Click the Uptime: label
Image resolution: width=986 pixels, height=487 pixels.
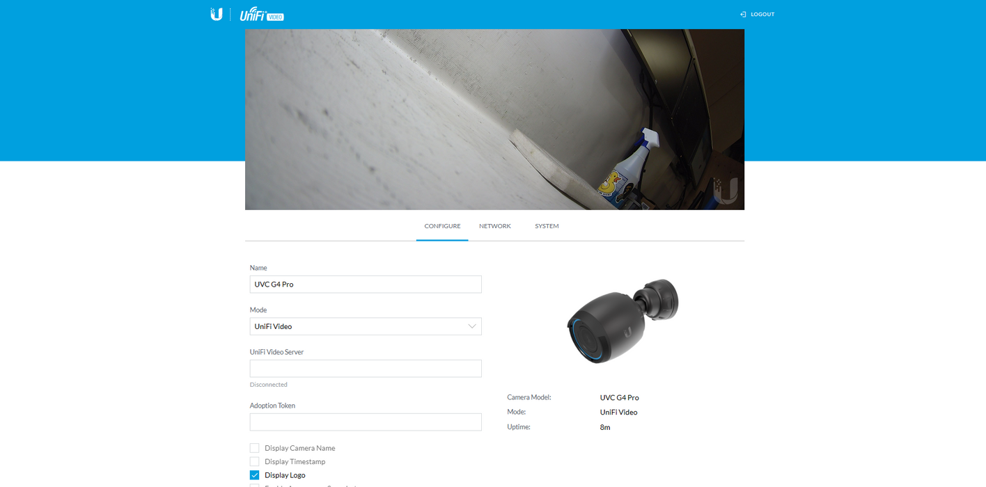coord(519,426)
